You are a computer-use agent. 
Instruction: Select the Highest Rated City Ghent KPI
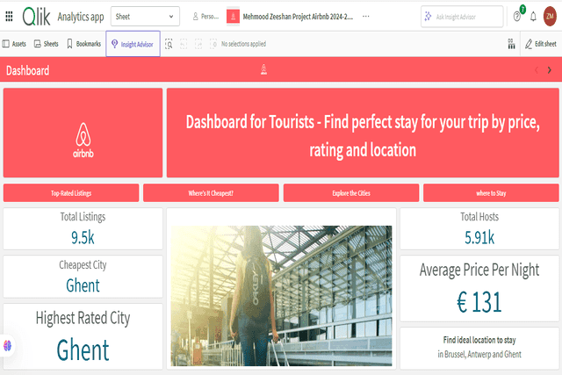pyautogui.click(x=83, y=336)
